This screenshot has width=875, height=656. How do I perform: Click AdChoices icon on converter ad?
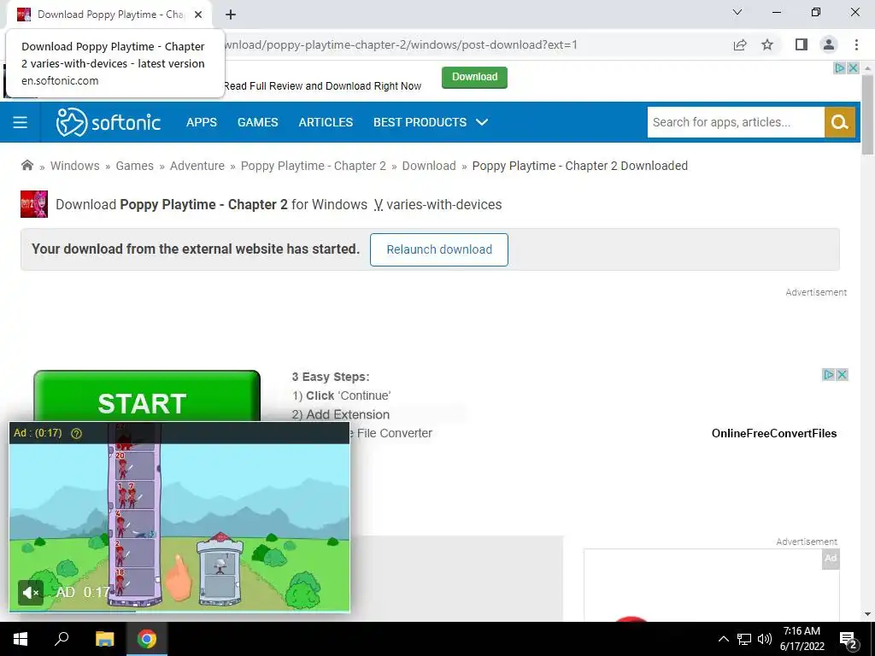(829, 374)
